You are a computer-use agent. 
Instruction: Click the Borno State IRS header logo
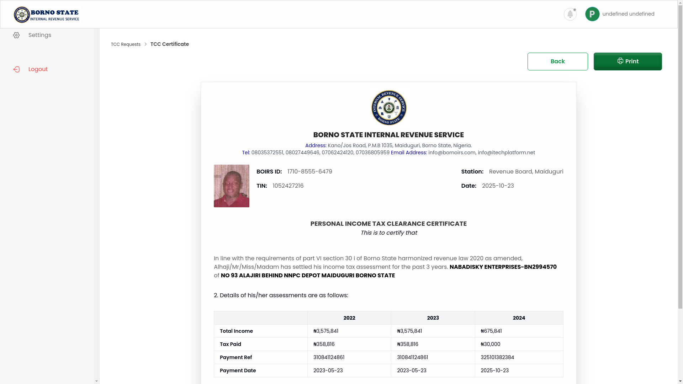(47, 15)
